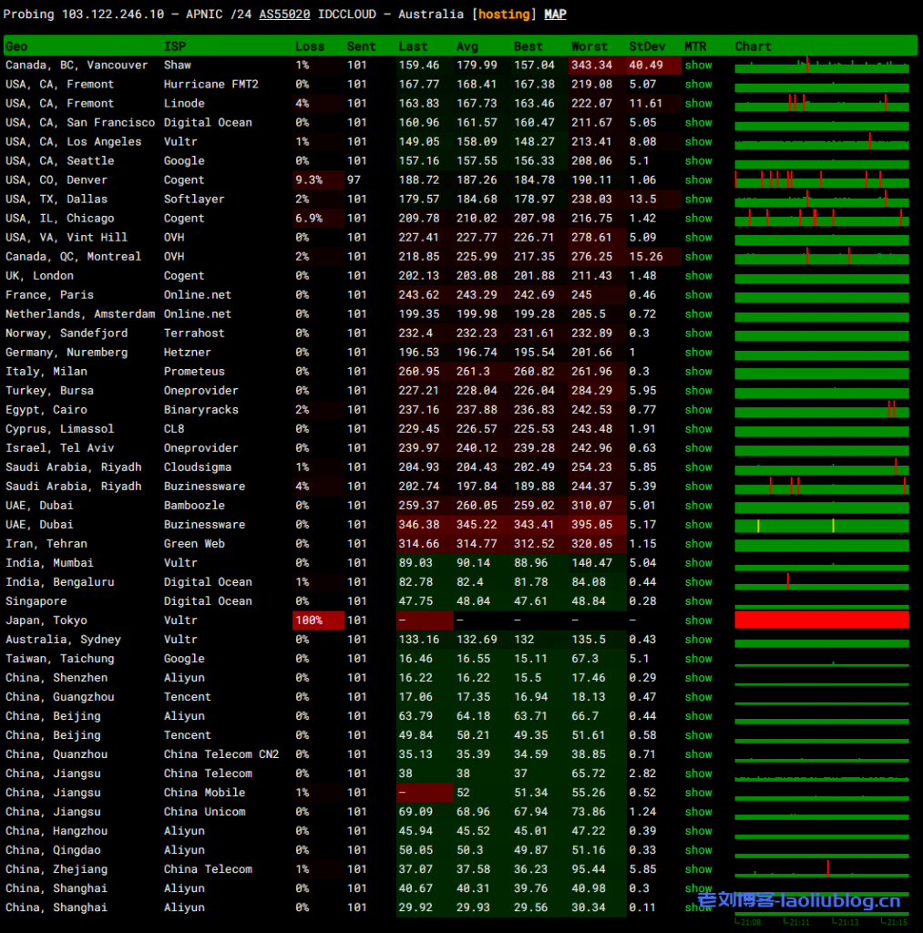Click the StDev column header
Viewport: 923px width, 933px height.
pos(647,46)
